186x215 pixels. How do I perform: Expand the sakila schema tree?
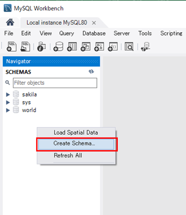point(8,94)
